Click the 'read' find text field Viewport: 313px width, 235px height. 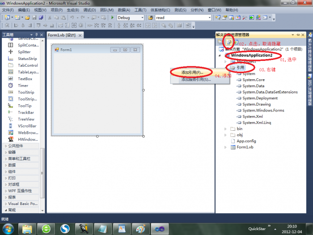coord(181,17)
